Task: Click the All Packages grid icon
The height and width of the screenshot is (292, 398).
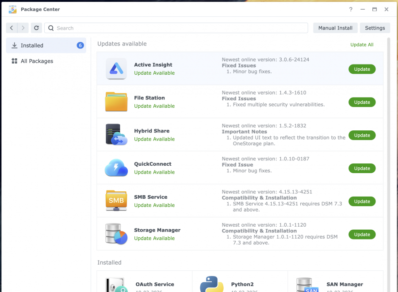Action: pyautogui.click(x=15, y=61)
